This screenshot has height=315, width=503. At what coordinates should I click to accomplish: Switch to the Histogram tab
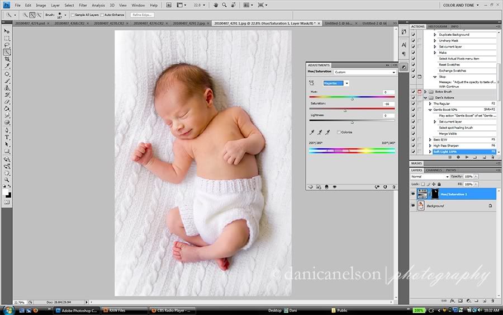(438, 27)
